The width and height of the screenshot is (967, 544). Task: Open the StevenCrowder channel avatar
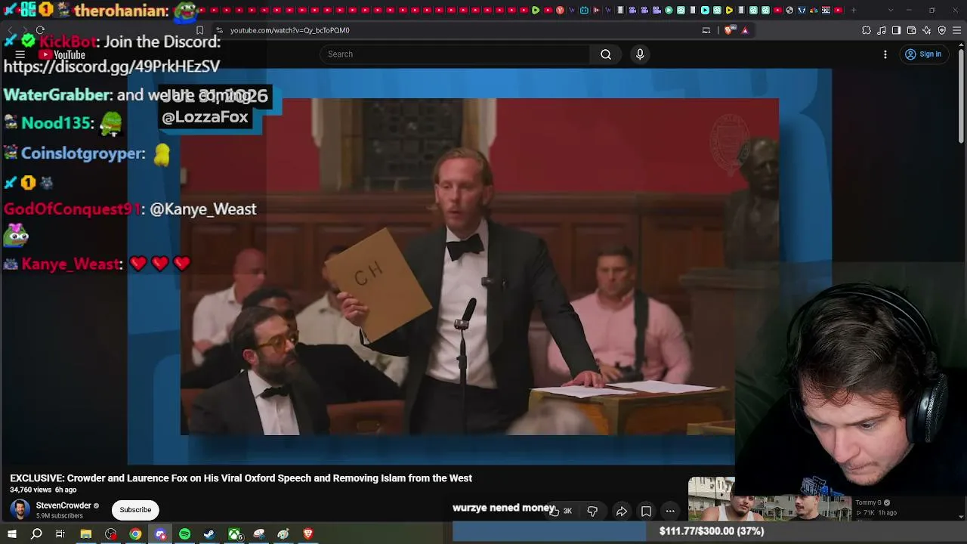point(20,510)
